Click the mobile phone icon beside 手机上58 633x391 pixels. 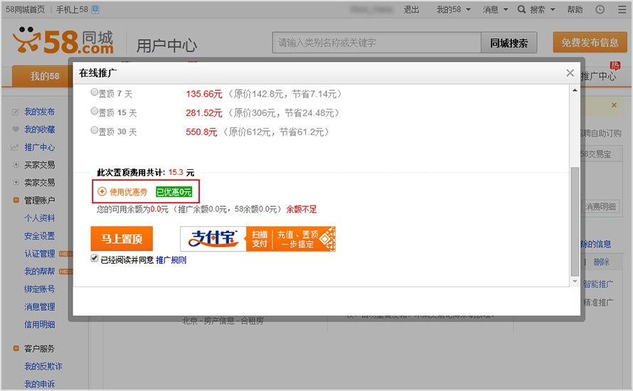[x=95, y=10]
